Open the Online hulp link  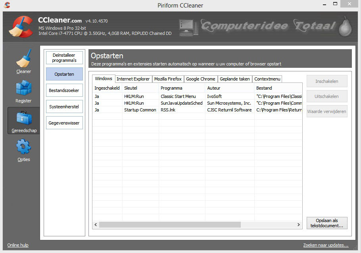point(18,245)
